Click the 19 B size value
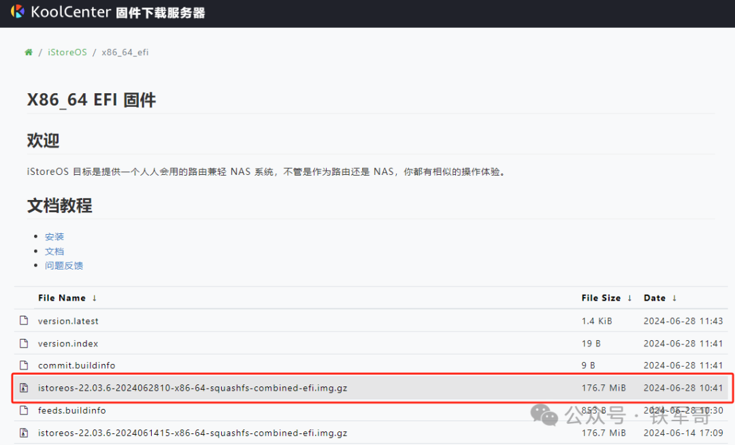 click(591, 344)
